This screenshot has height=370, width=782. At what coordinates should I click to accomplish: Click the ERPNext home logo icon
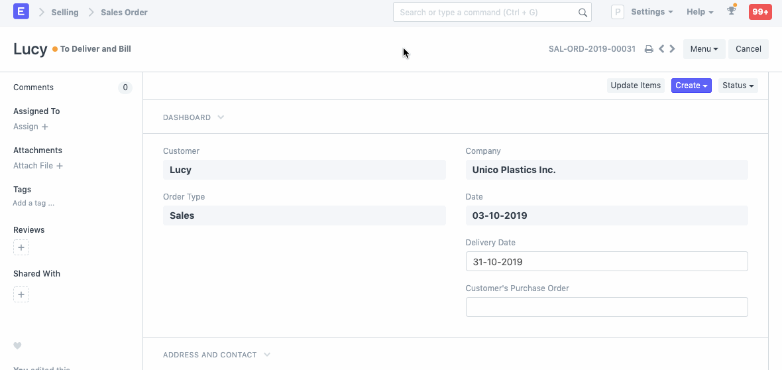coord(21,12)
